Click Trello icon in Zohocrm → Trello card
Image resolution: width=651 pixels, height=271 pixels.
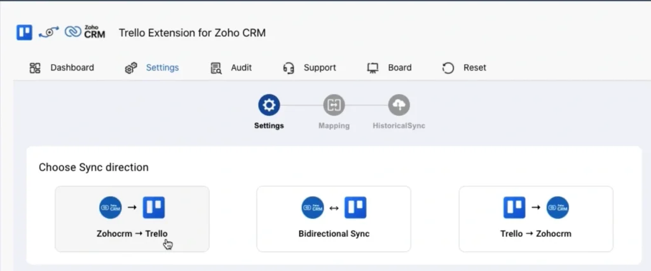click(154, 207)
